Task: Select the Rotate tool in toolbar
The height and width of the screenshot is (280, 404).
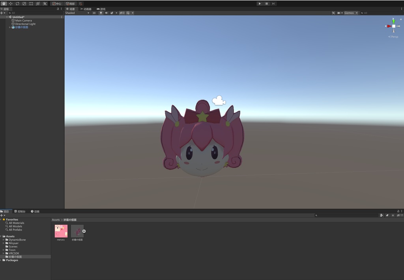Action: coord(17,4)
